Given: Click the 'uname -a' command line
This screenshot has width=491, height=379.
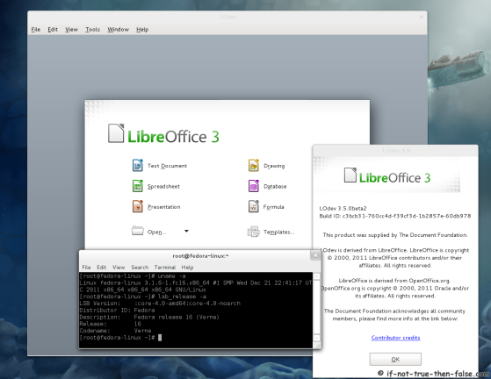Looking at the screenshot, I should pyautogui.click(x=133, y=276).
